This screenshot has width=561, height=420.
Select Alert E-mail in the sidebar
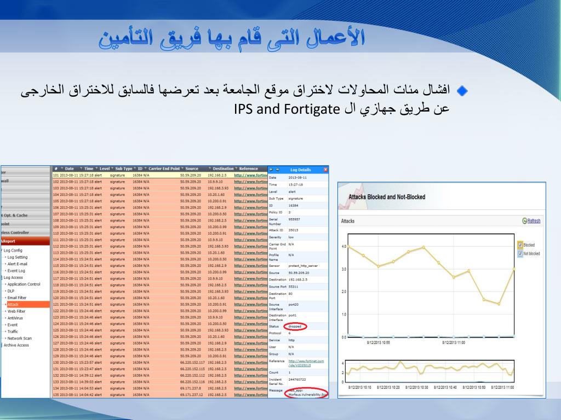pyautogui.click(x=18, y=264)
